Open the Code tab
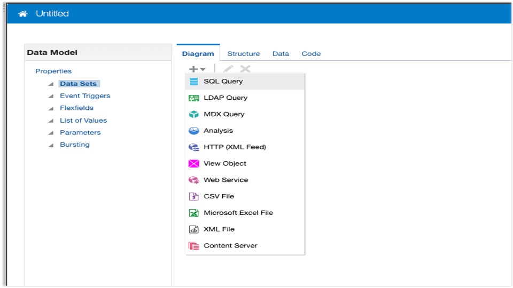This screenshot has height=288, width=513. point(311,53)
